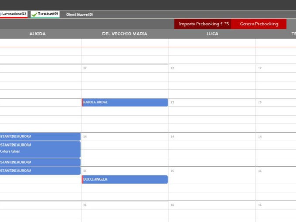Click the red marker on BUCCI ANGELA appointment

[x=82, y=179]
